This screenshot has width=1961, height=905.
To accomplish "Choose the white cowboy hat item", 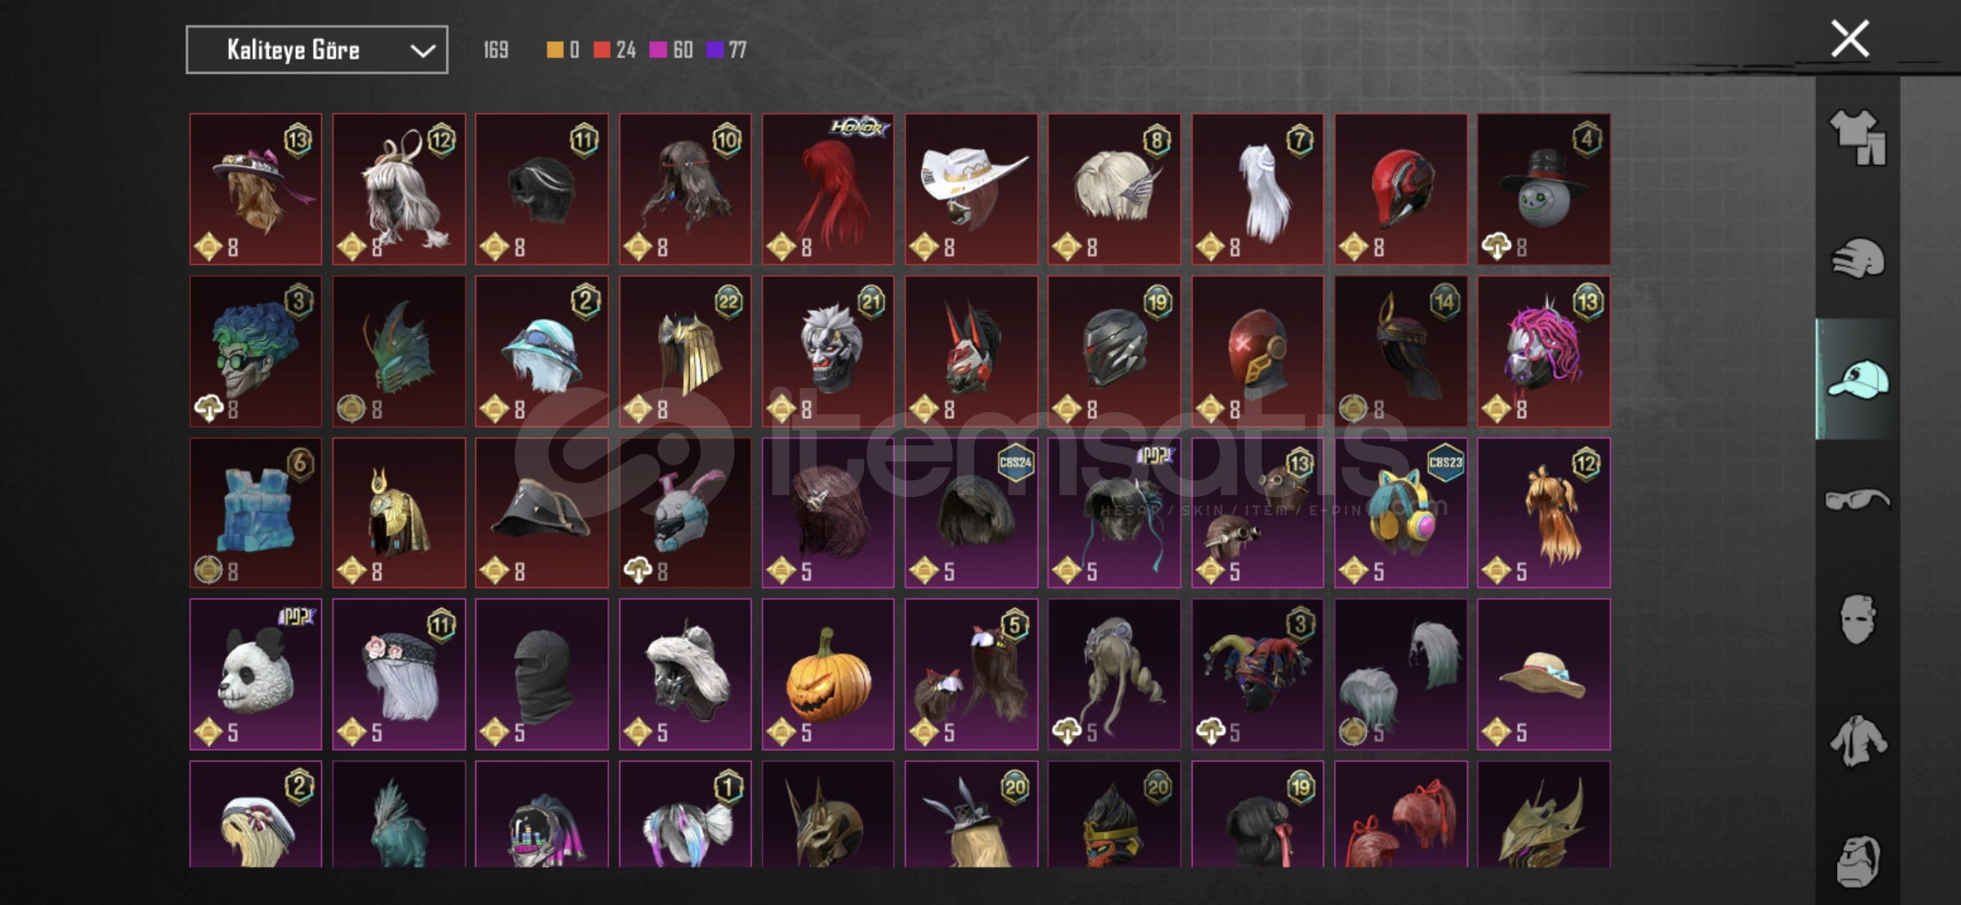I will click(x=971, y=189).
